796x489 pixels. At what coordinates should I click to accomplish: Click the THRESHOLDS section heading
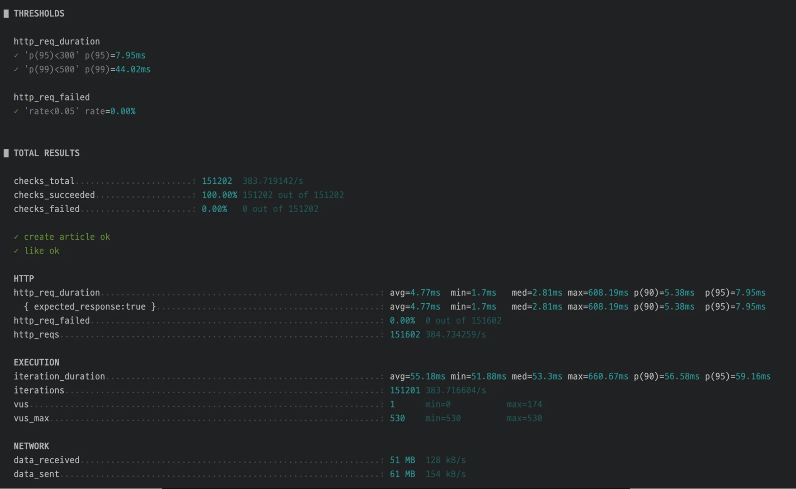coord(39,13)
